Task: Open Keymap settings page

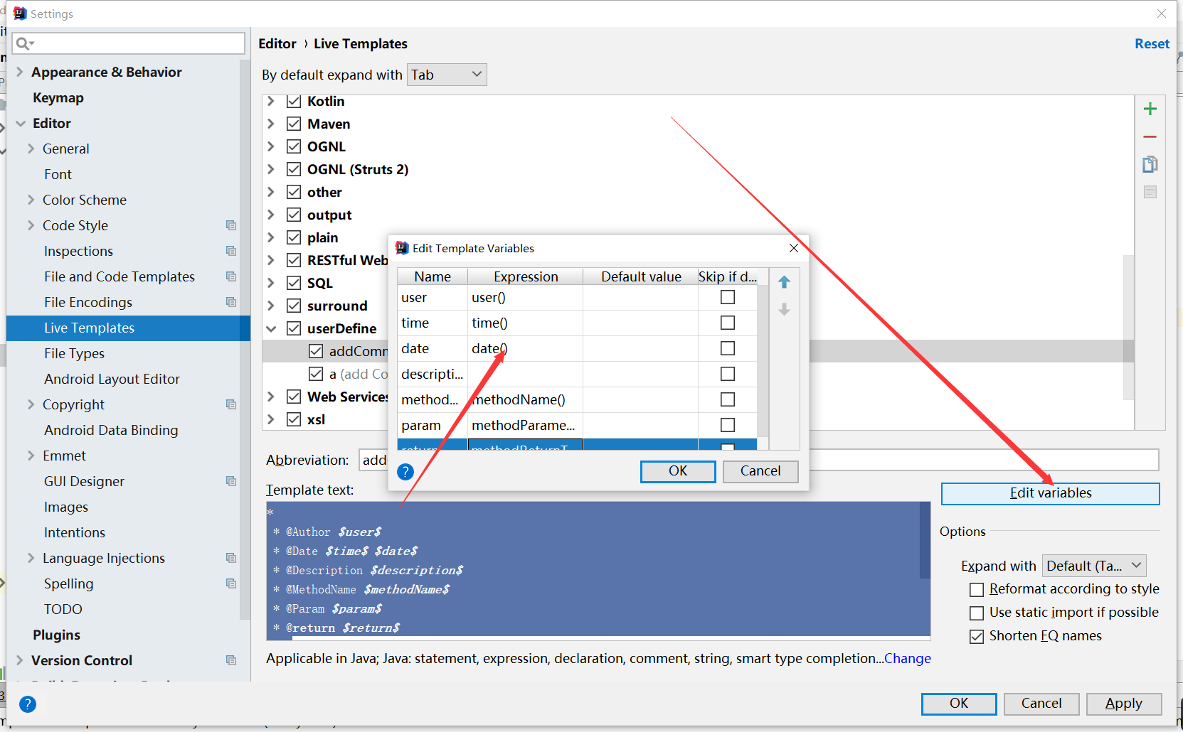Action: coord(58,97)
